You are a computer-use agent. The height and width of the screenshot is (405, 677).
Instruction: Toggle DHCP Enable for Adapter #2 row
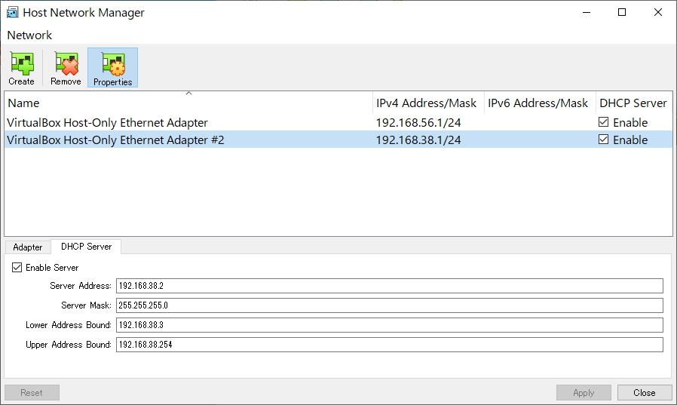point(604,140)
